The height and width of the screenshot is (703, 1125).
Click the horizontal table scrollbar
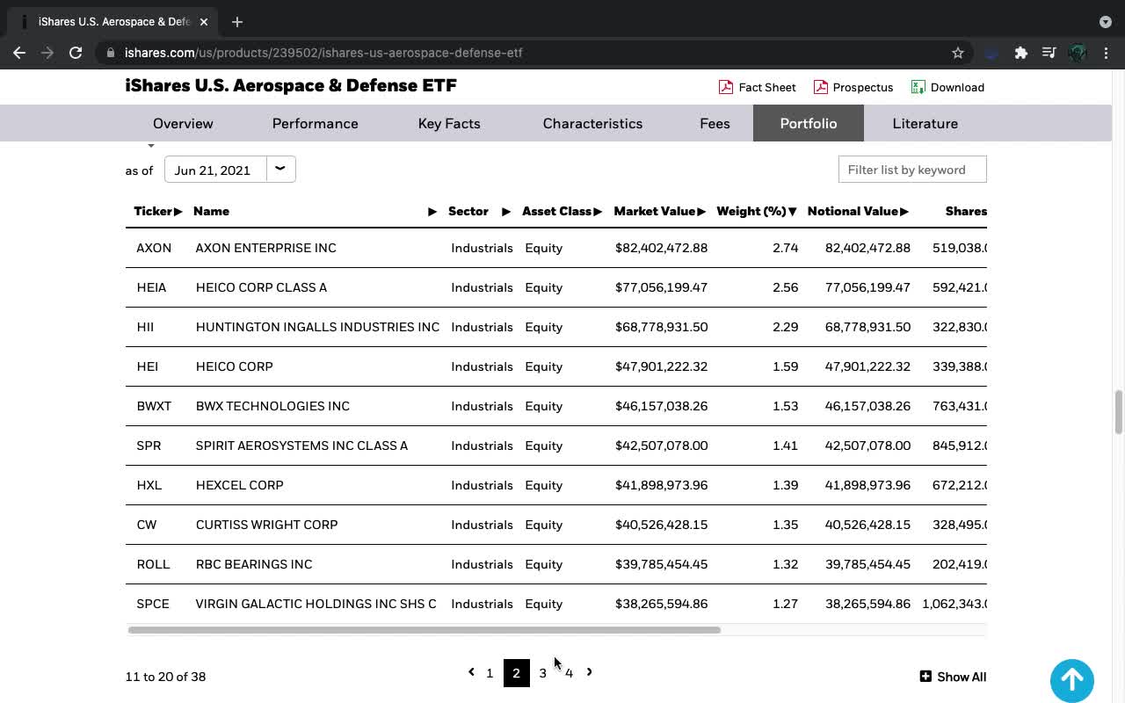[424, 630]
